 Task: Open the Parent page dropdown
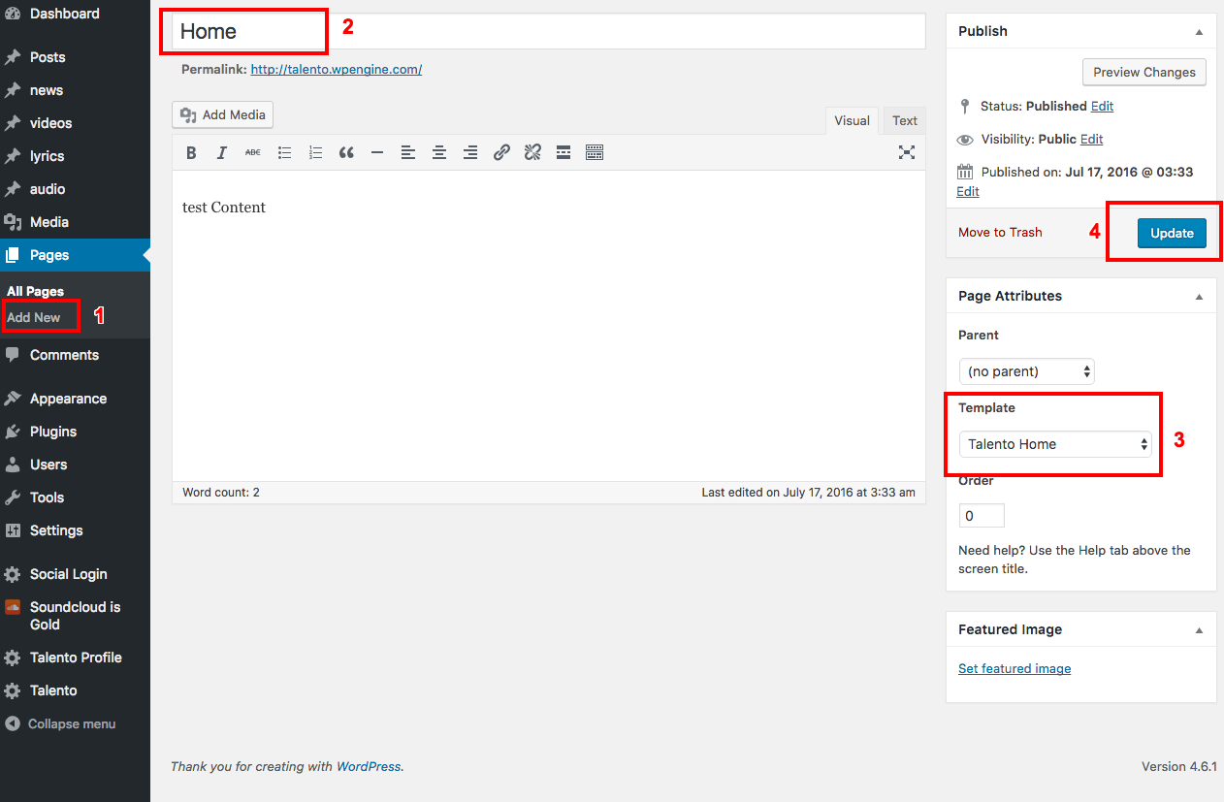[x=1026, y=371]
